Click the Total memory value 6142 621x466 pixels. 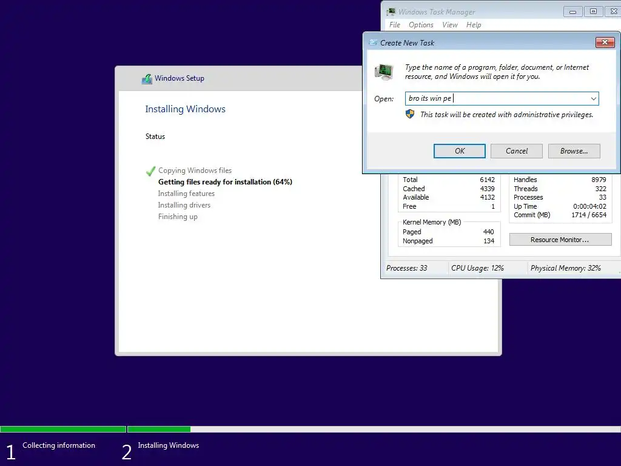487,180
